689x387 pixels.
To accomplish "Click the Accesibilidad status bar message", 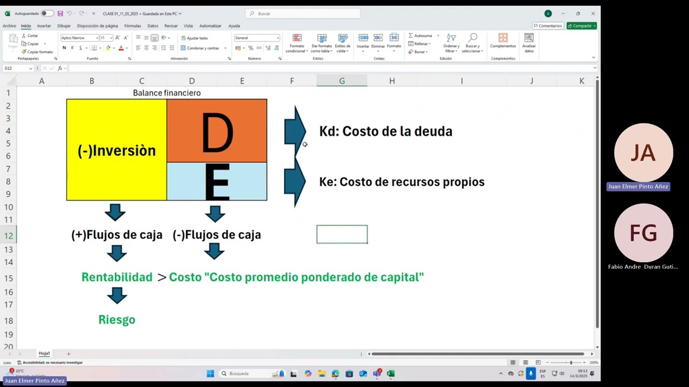I will pos(50,362).
